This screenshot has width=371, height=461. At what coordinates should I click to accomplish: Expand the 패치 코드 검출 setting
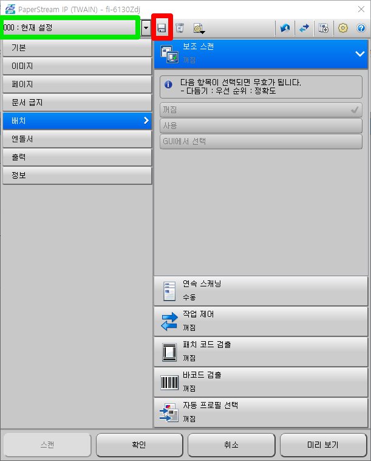(x=260, y=352)
